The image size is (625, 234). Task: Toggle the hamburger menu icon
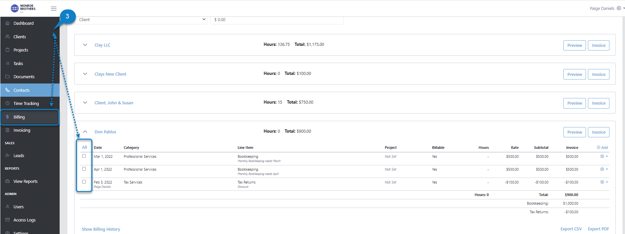pyautogui.click(x=54, y=9)
